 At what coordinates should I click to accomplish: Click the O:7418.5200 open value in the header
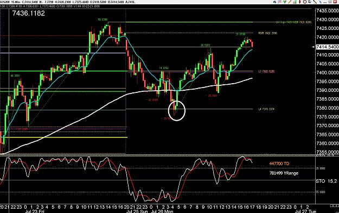tap(98, 2)
